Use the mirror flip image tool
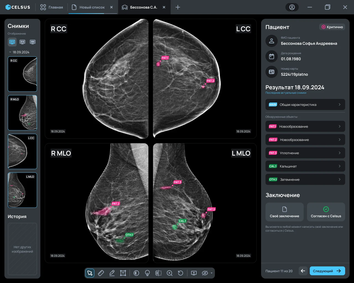This screenshot has width=354, height=283. point(158,273)
